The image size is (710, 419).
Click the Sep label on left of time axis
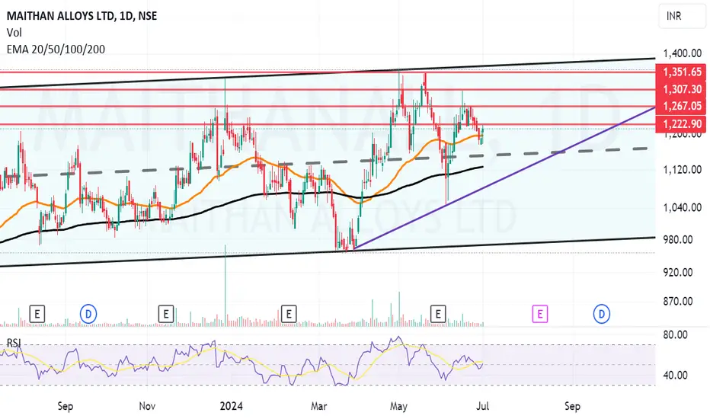(x=66, y=406)
